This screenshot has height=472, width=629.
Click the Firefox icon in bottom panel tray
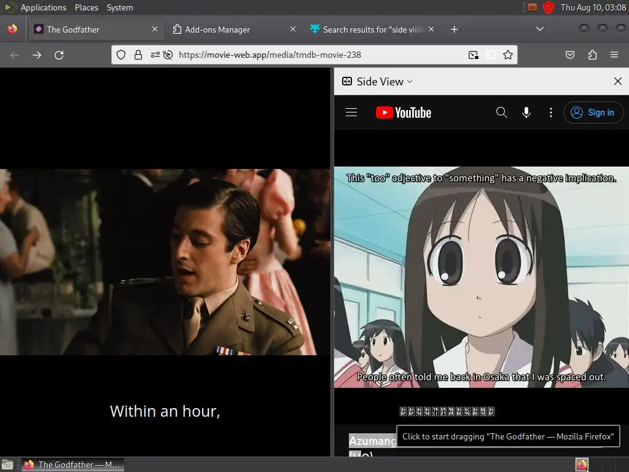point(582,465)
